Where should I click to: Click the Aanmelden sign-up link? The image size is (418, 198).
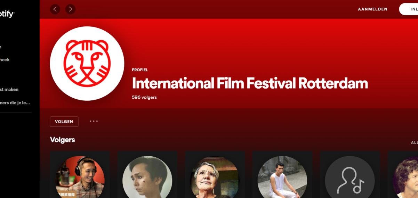click(372, 9)
